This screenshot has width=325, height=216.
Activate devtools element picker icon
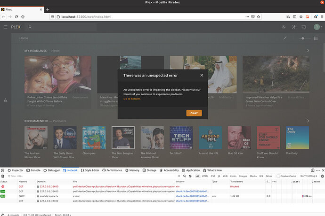coord(2,170)
